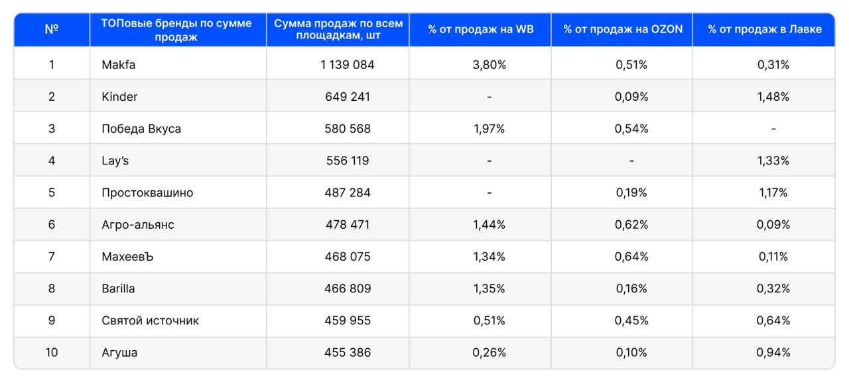Click the '% от продаж на WB' header

pyautogui.click(x=480, y=29)
